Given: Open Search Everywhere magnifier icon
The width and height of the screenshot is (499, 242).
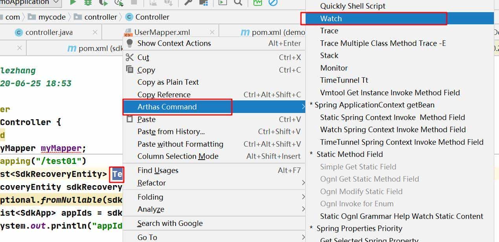Looking at the screenshot, I should click(x=238, y=3).
